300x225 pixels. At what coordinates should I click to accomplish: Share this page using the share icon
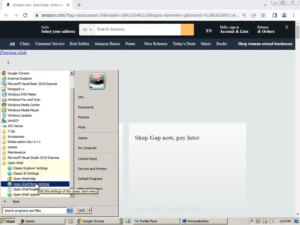(x=254, y=15)
